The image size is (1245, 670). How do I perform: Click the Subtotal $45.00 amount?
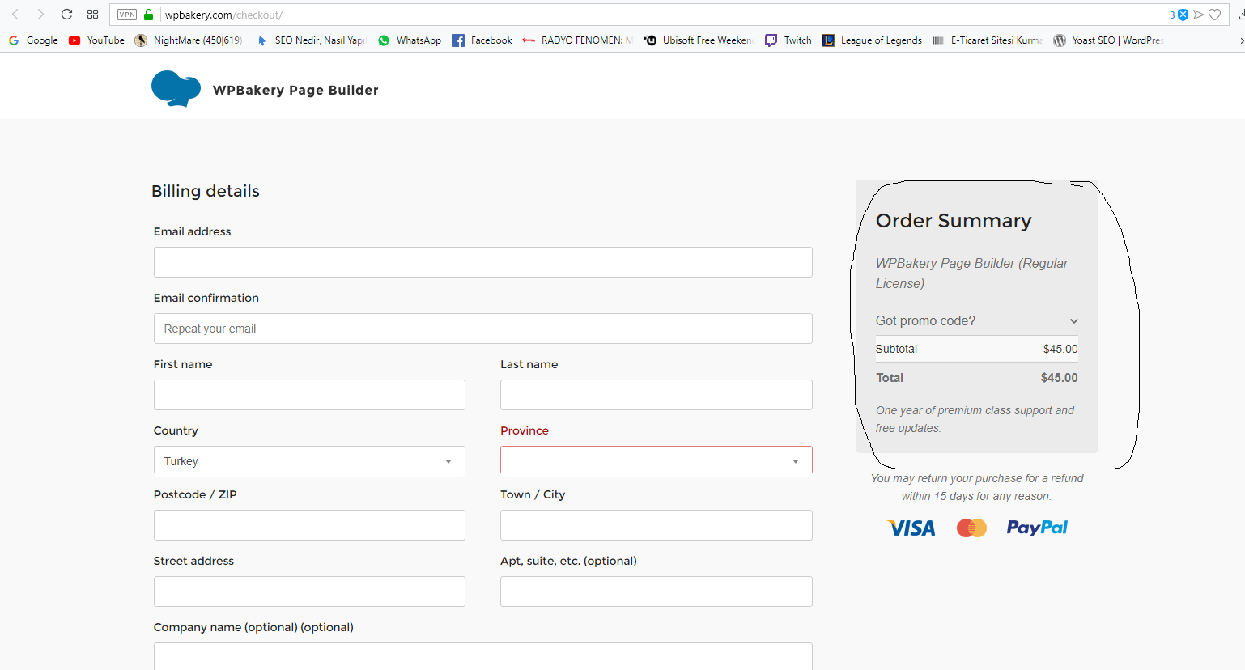coord(1060,349)
